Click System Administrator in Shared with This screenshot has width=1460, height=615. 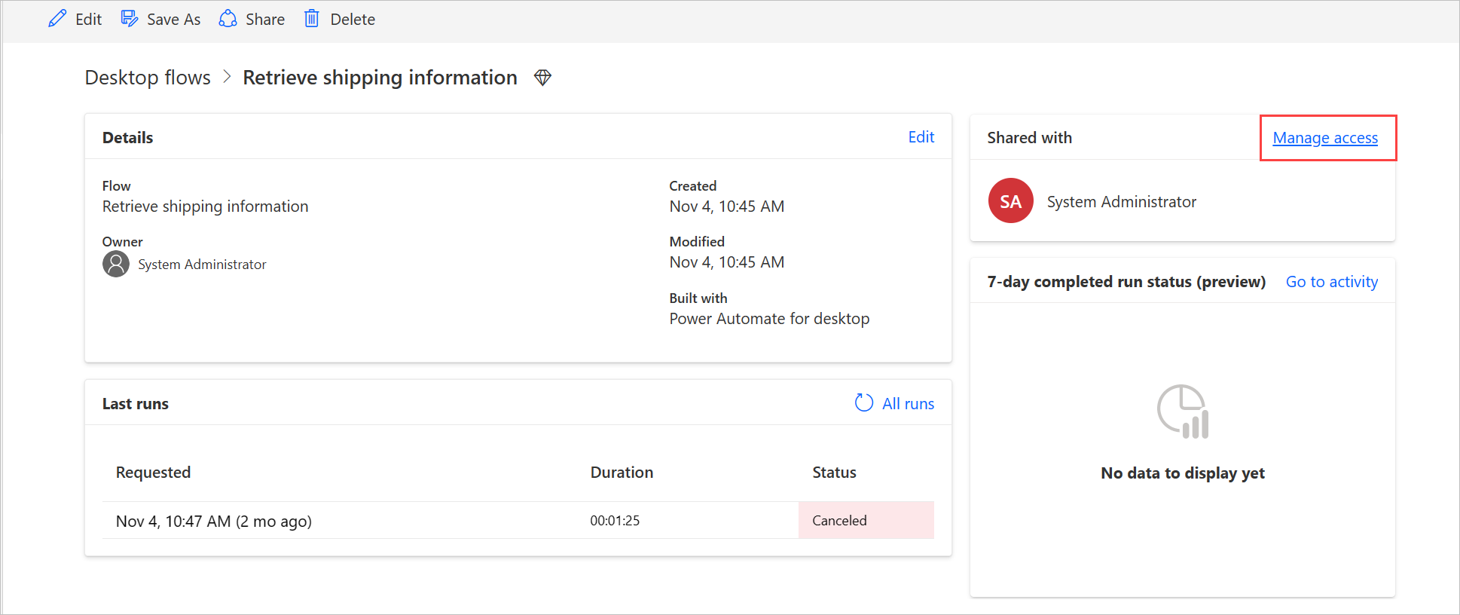click(1121, 202)
